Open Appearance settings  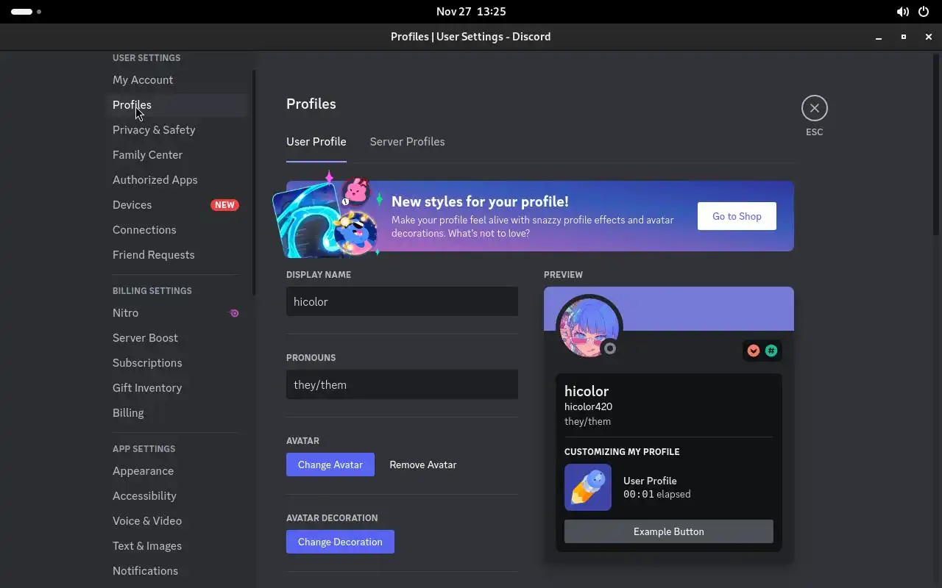(x=175, y=471)
